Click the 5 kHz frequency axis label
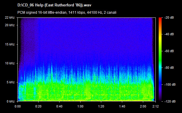The image size is (182, 113). tap(10, 82)
